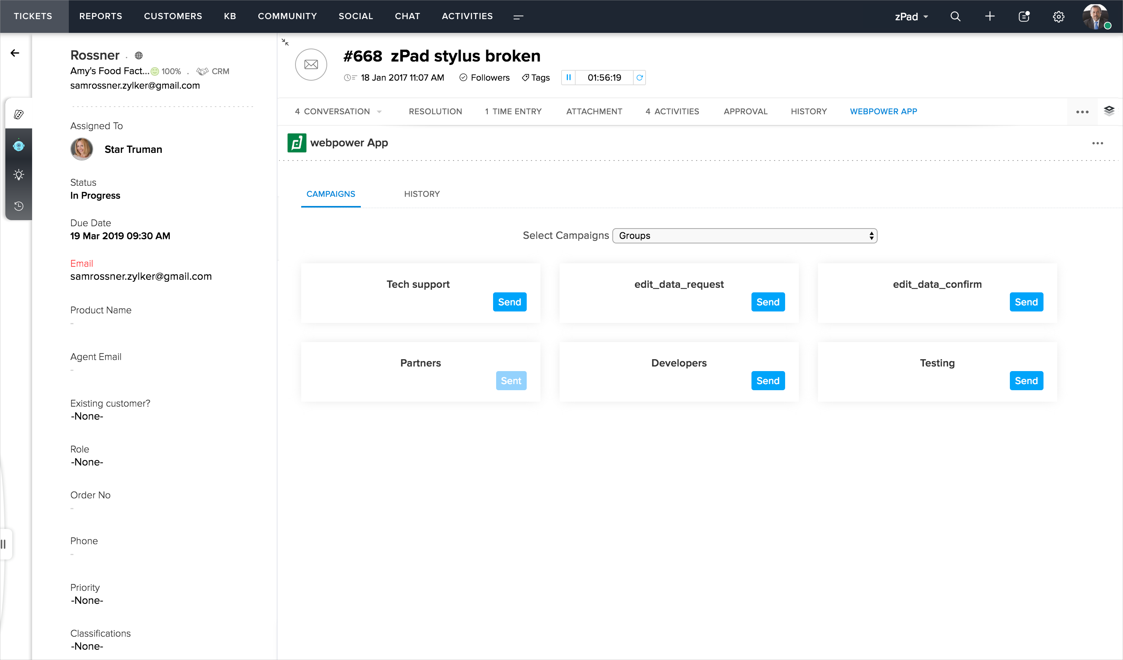Click the collapse ticket view arrows icon

pos(285,42)
